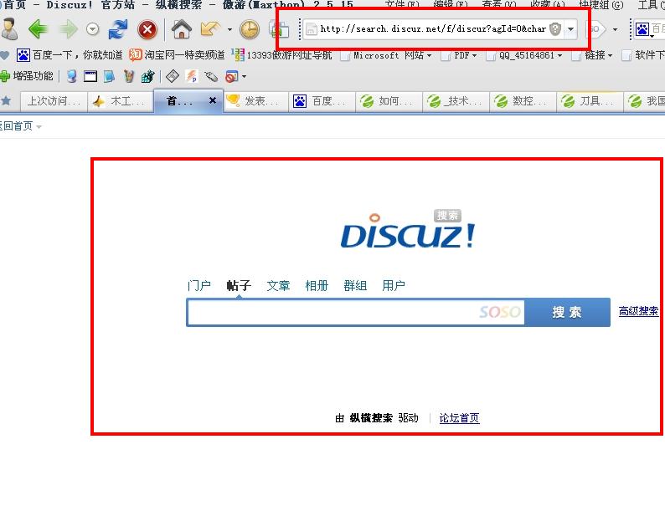Click the 增强功能 plugin button
This screenshot has width=665, height=526.
(27, 76)
